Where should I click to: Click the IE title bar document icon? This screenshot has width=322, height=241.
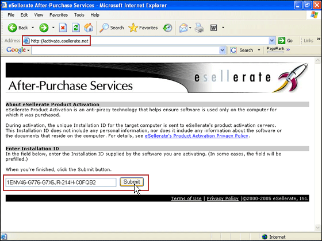coord(4,5)
